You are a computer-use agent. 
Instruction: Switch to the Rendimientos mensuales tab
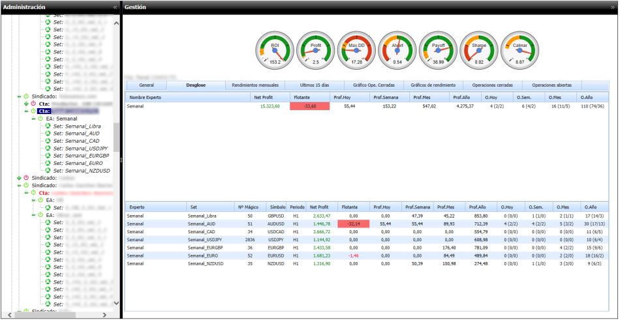point(255,85)
